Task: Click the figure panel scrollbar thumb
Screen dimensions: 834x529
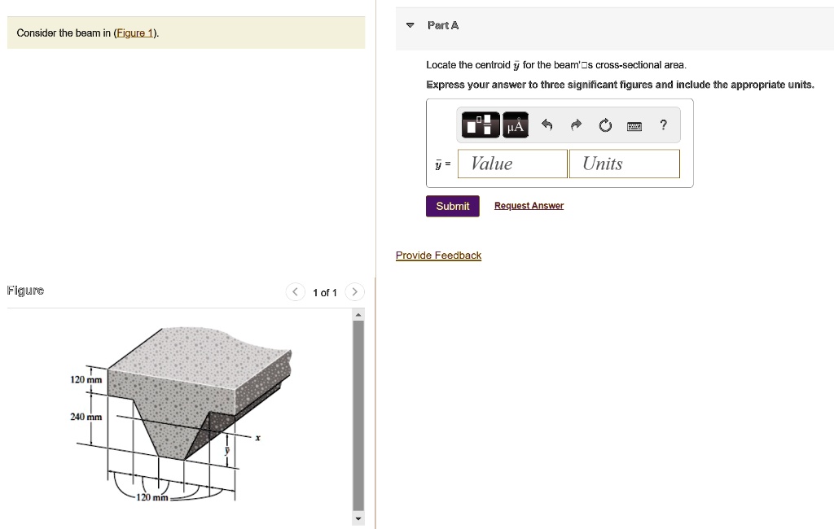Action: 358,415
